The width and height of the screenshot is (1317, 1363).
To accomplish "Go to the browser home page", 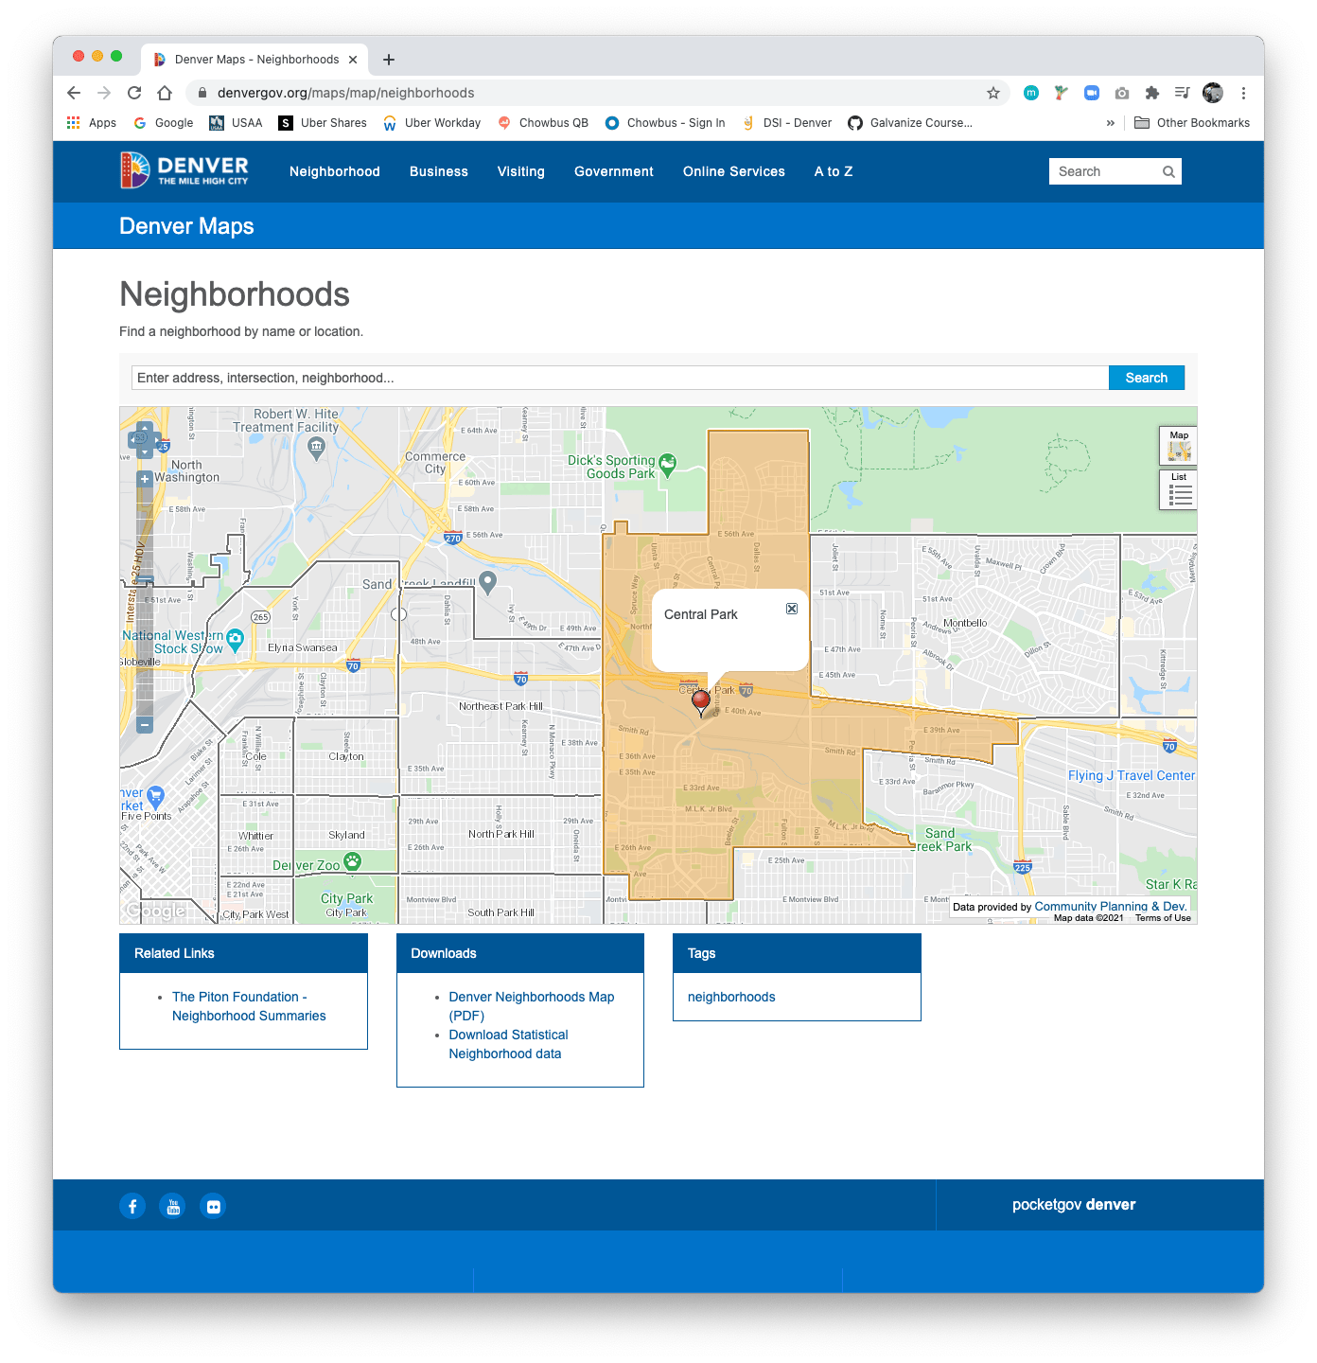I will [x=165, y=93].
